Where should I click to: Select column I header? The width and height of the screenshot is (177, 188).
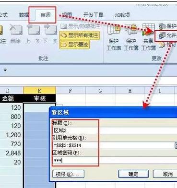(160, 91)
